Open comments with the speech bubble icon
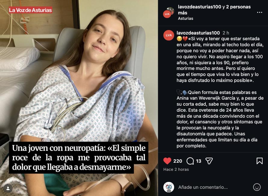268x196 pixels. coord(190,161)
